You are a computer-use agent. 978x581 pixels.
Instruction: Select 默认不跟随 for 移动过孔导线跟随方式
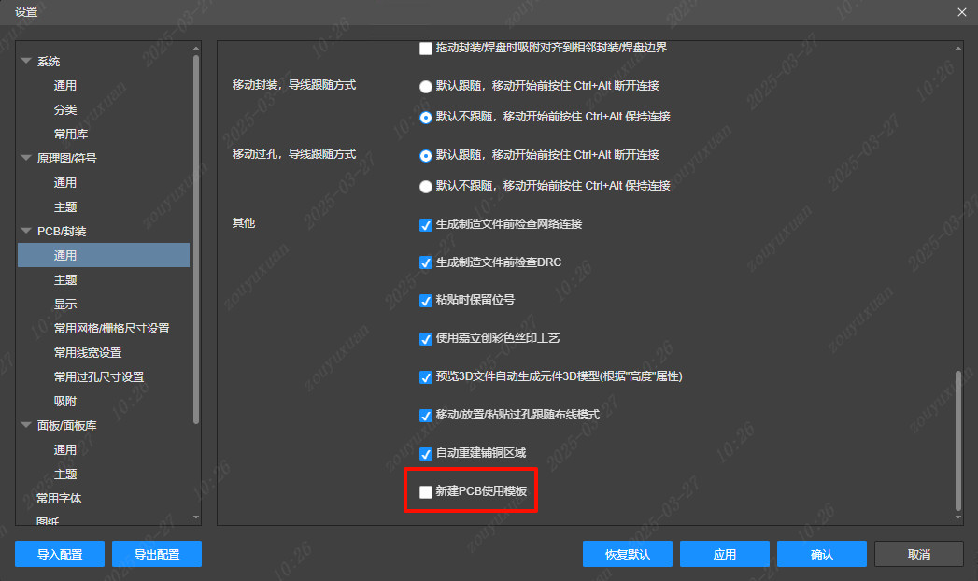tap(427, 186)
